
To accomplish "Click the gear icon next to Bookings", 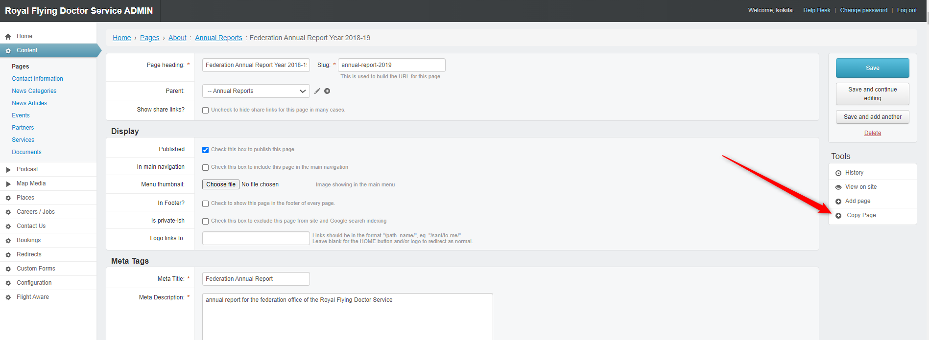I will (8, 241).
